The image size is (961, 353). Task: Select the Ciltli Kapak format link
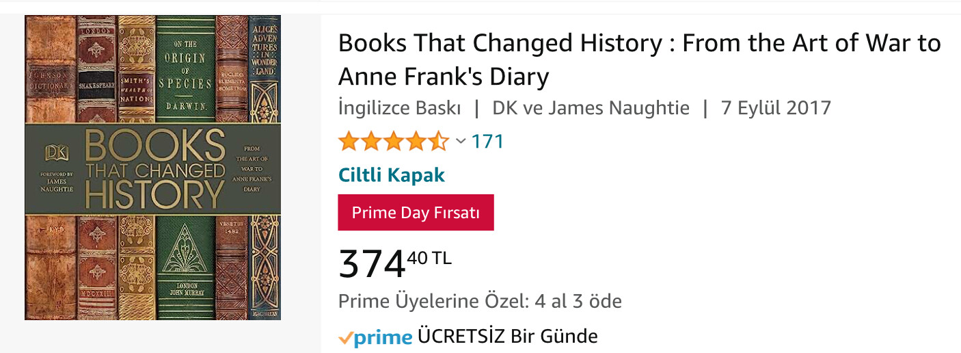[392, 175]
